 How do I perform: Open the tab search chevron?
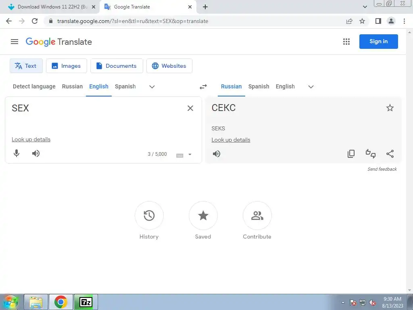tap(365, 7)
